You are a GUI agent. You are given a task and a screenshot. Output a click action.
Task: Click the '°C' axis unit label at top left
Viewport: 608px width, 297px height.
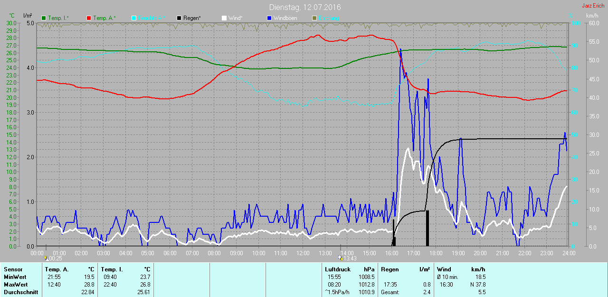pyautogui.click(x=12, y=16)
